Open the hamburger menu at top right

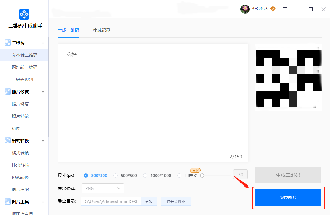pos(285,9)
